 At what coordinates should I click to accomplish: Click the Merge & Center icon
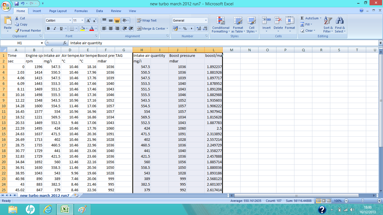click(139, 29)
